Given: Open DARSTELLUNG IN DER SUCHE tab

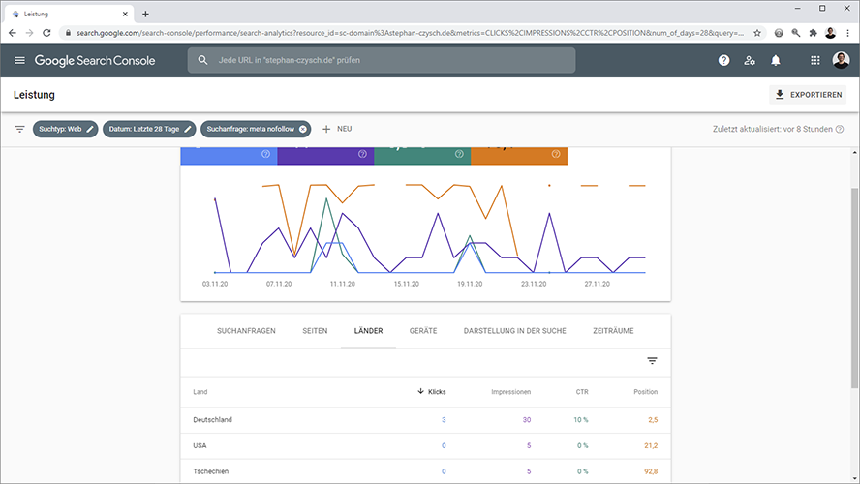Looking at the screenshot, I should pos(514,331).
